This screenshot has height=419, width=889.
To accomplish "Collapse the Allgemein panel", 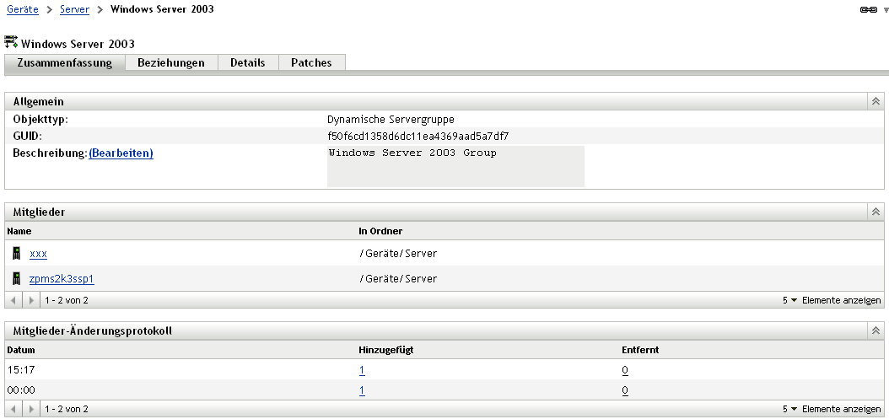I will click(x=876, y=101).
